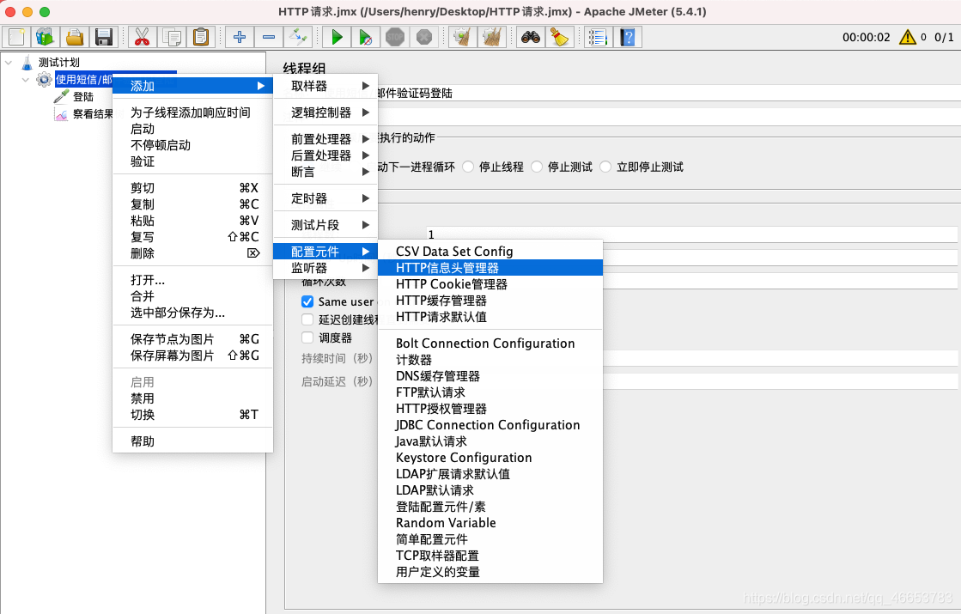
Task: Click the plus Expand all icon
Action: coord(239,38)
